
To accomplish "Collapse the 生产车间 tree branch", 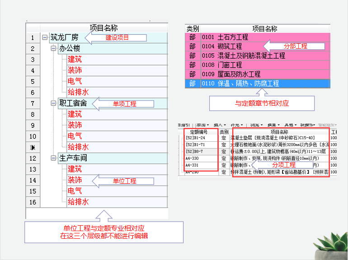I will tap(53, 158).
